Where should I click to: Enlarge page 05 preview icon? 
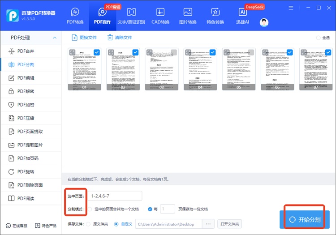[227, 52]
